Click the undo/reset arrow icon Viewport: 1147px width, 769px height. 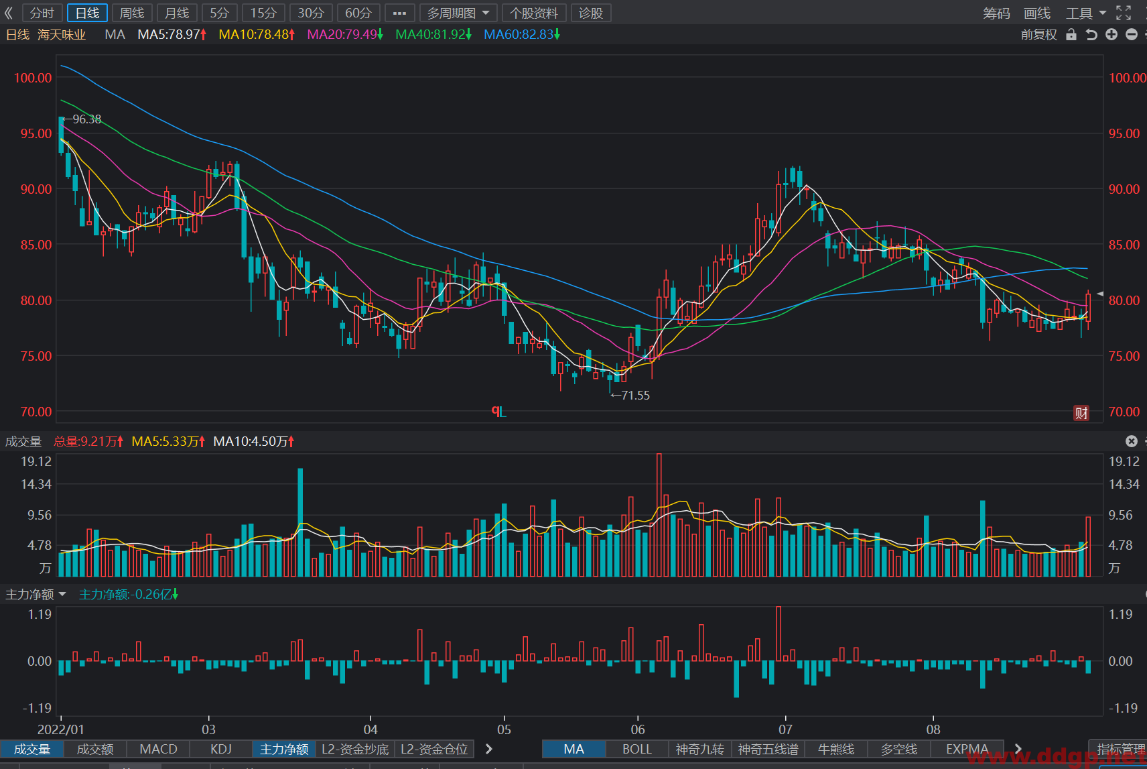(1091, 34)
